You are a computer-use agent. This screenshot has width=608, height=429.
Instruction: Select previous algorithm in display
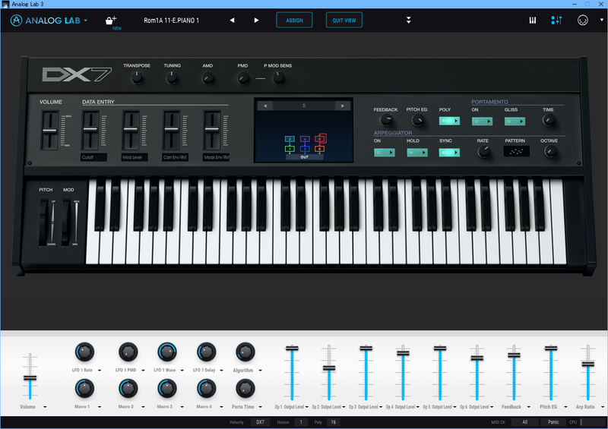point(265,106)
